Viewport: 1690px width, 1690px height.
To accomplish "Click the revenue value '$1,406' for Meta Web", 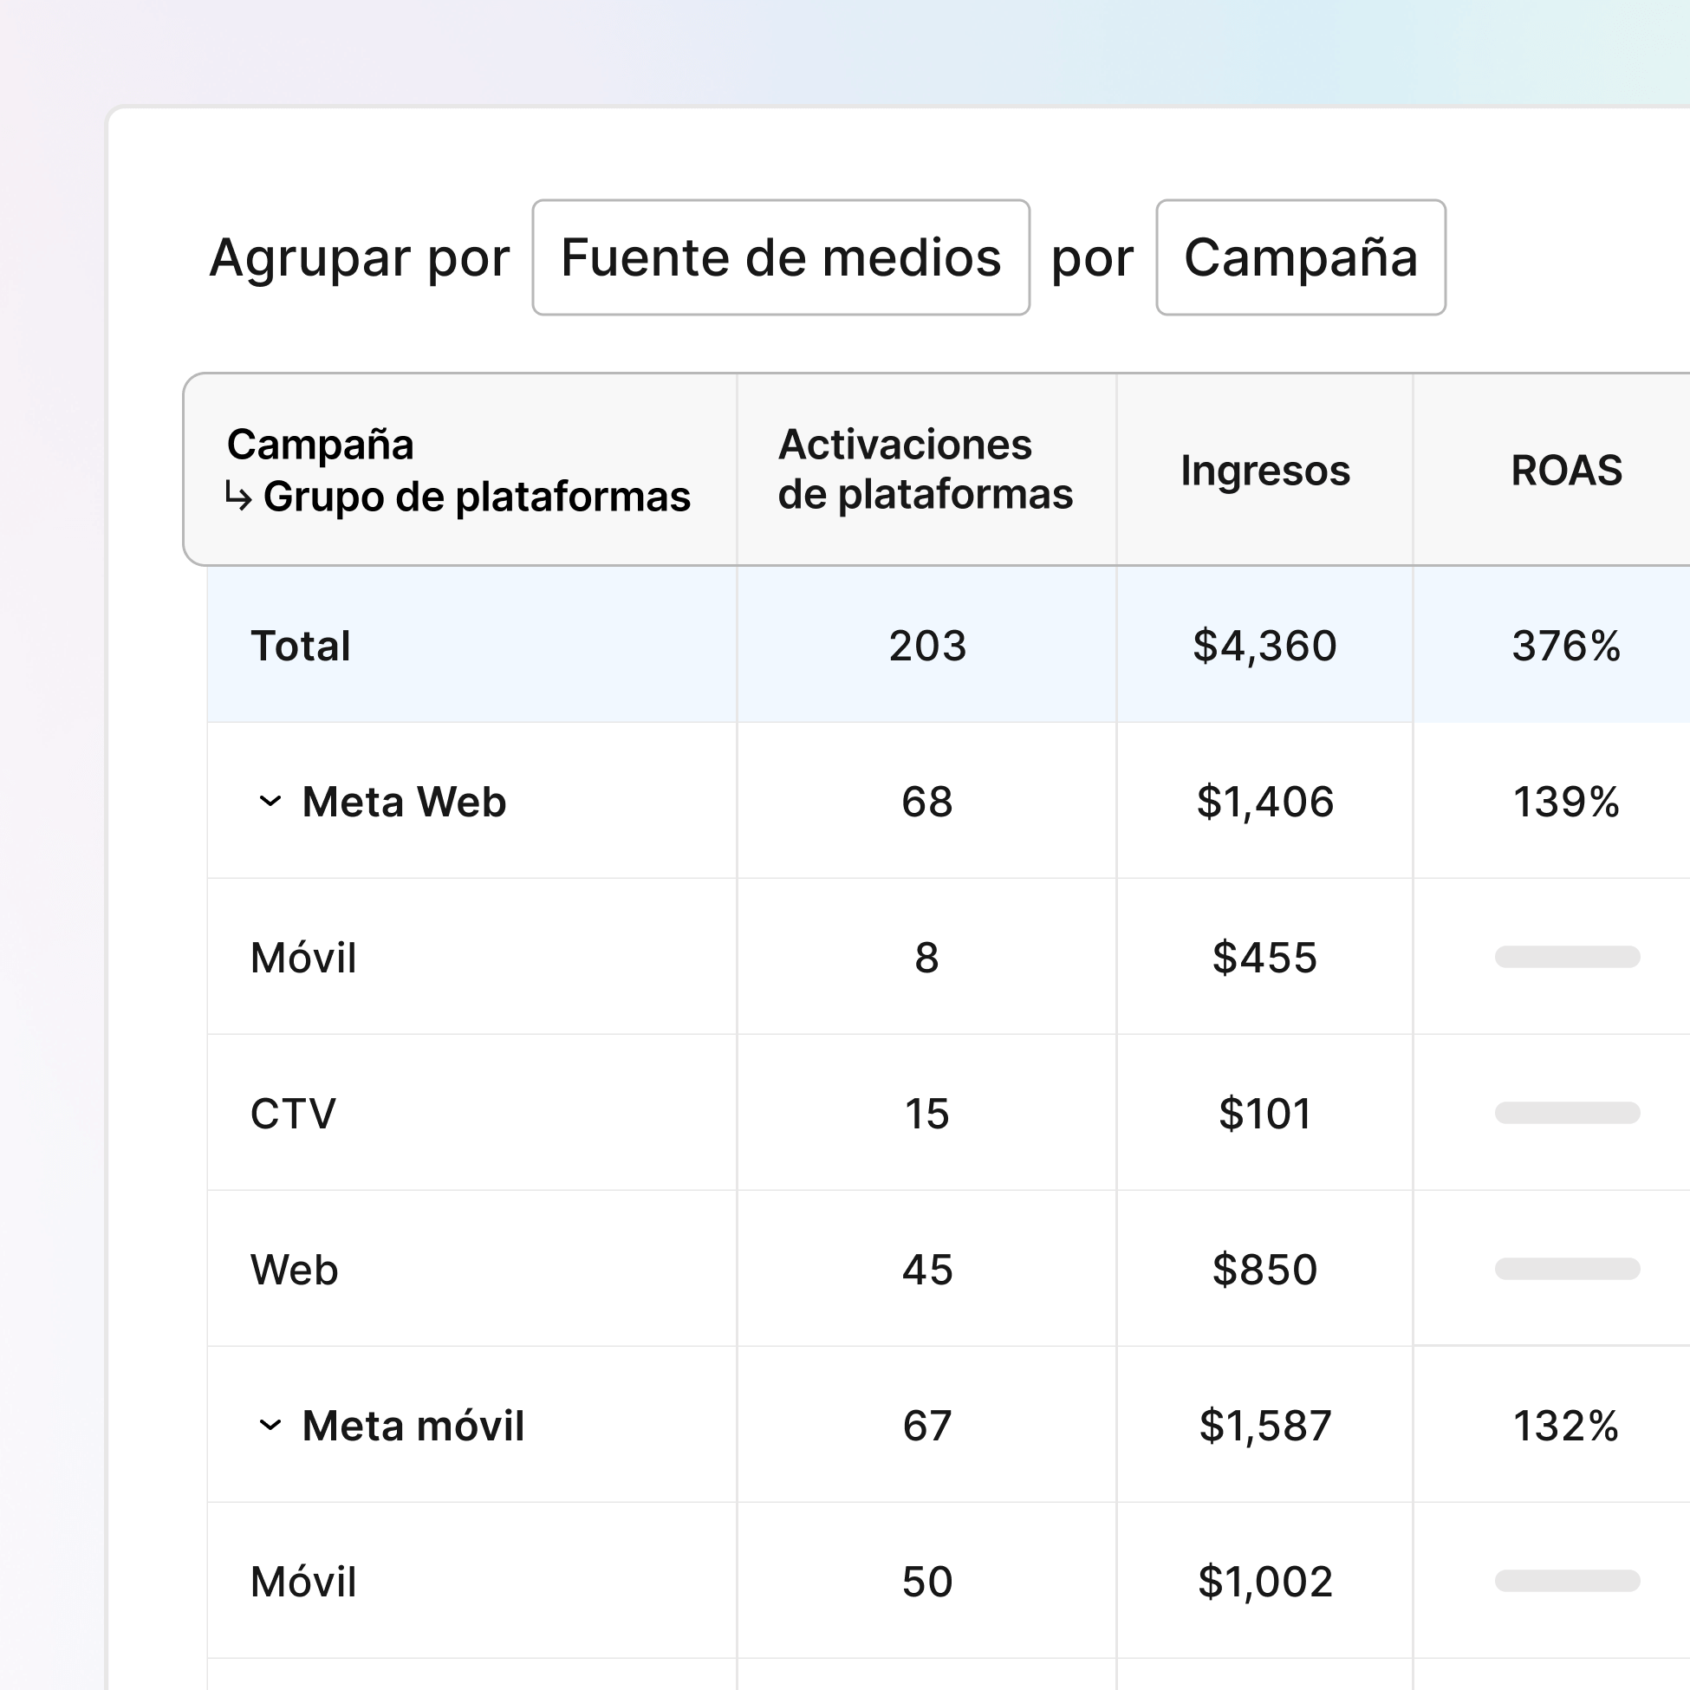I will [1265, 801].
